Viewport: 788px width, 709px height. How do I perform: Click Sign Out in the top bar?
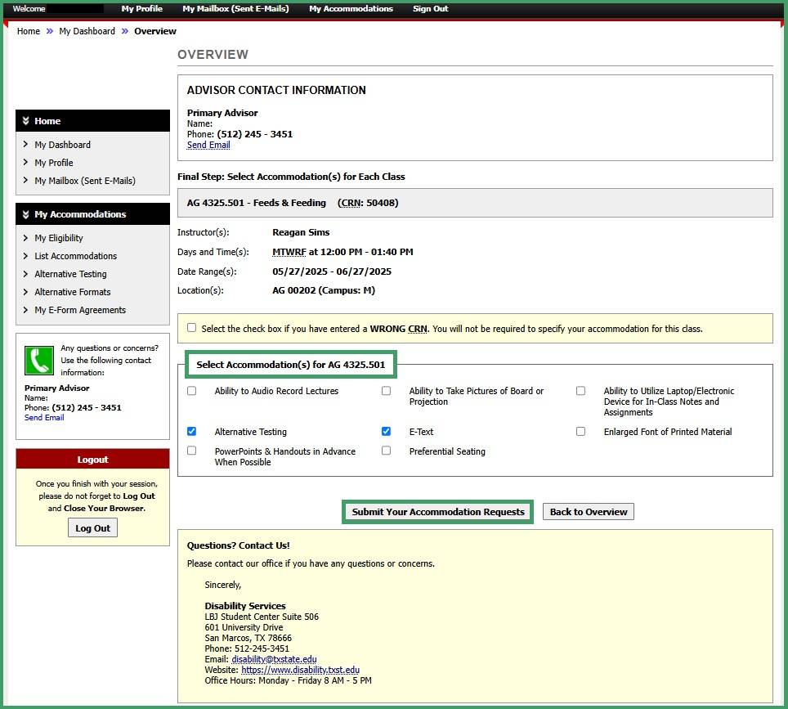pyautogui.click(x=430, y=8)
